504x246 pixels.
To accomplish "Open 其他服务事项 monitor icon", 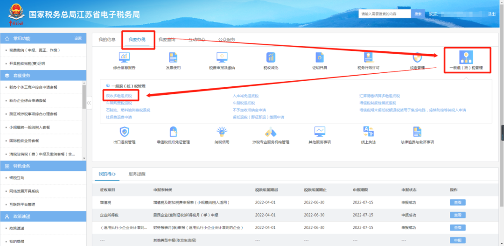I will [320, 132].
